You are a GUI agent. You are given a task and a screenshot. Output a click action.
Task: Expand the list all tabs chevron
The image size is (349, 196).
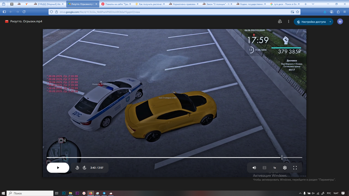coord(313,4)
